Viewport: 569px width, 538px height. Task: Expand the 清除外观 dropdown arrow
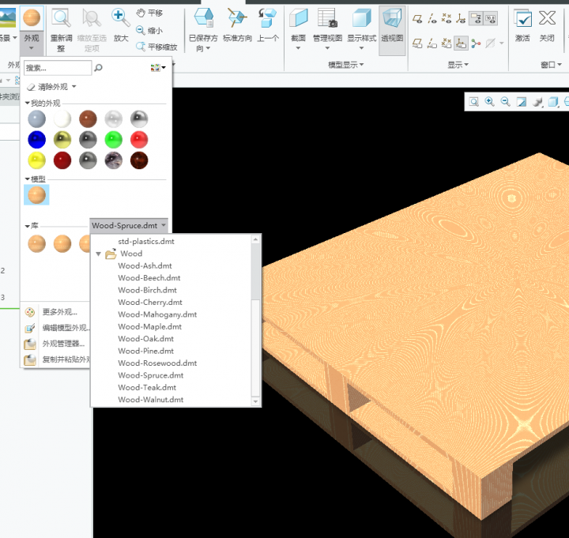click(x=74, y=87)
